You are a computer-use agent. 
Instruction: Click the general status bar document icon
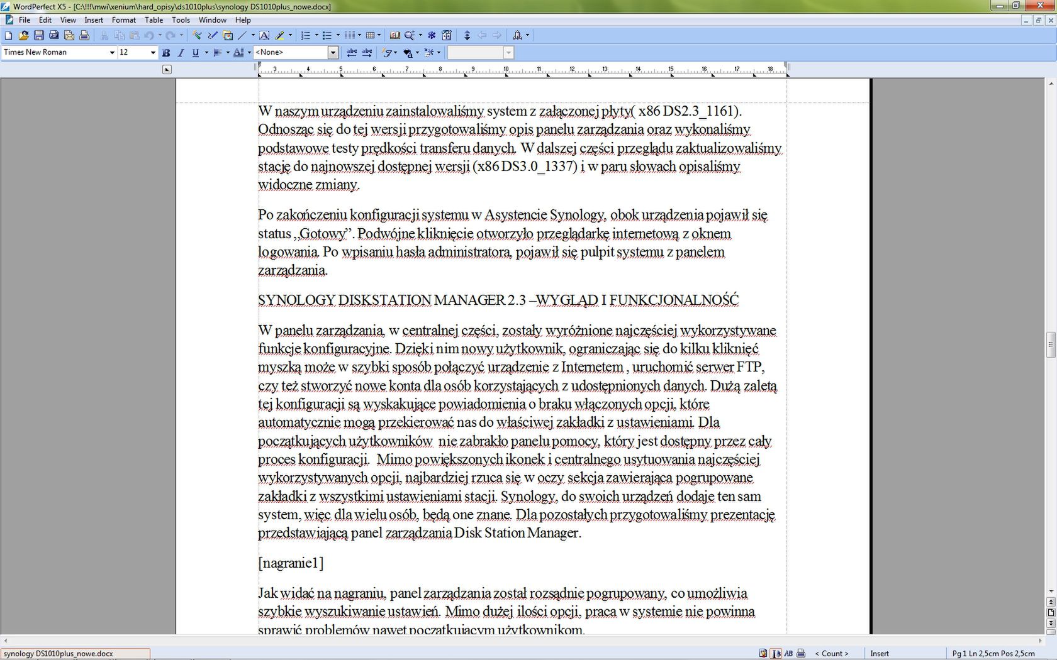point(763,654)
